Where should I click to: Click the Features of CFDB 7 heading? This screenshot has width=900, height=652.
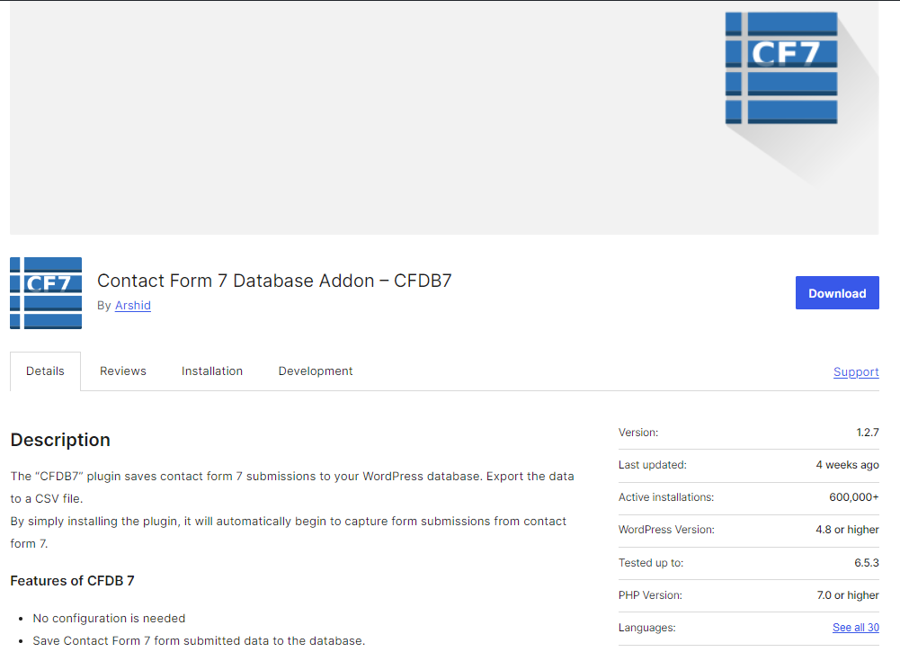(x=72, y=580)
